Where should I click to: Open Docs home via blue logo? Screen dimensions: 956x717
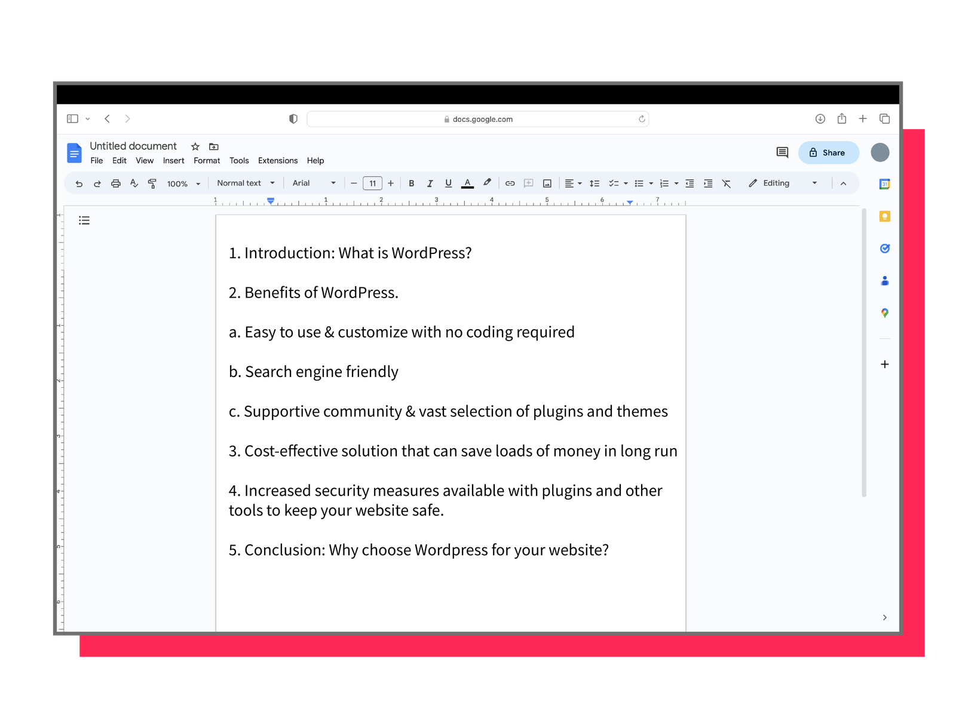pos(74,153)
